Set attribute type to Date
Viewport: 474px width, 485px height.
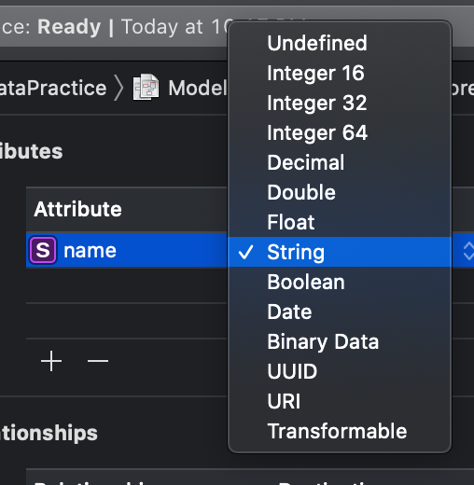(340, 312)
